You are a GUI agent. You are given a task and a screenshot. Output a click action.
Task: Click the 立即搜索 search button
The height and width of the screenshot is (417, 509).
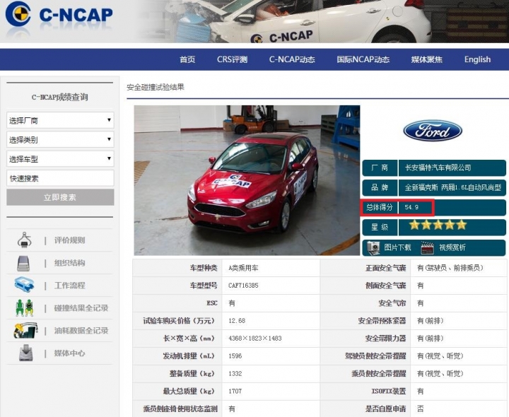coord(60,197)
